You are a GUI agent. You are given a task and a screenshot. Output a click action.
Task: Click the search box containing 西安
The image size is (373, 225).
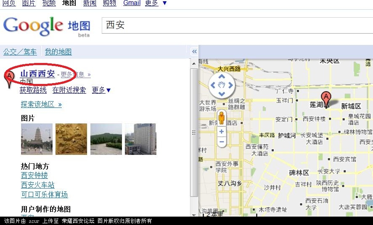pyautogui.click(x=237, y=25)
